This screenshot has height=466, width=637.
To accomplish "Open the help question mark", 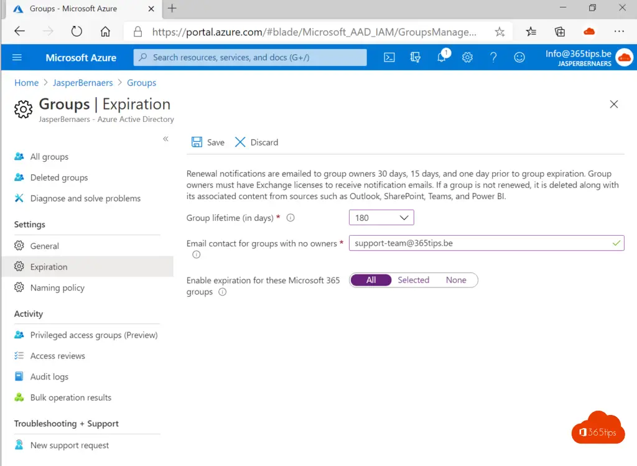I will (x=493, y=57).
